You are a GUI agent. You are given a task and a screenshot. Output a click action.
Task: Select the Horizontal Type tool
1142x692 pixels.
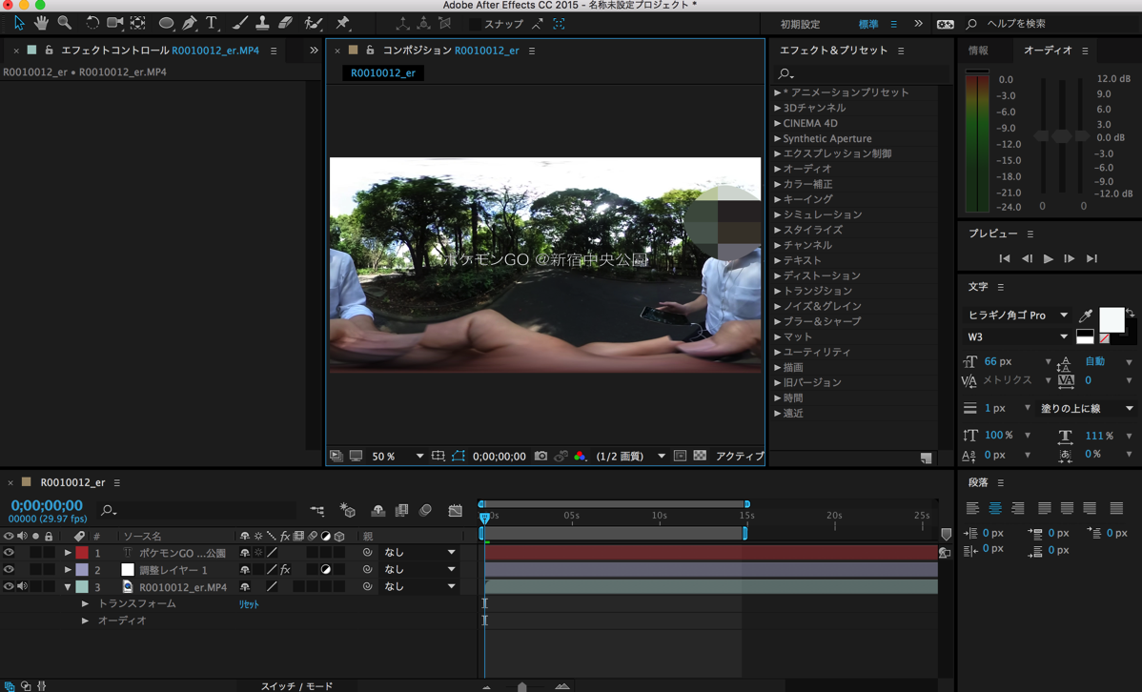(x=212, y=23)
